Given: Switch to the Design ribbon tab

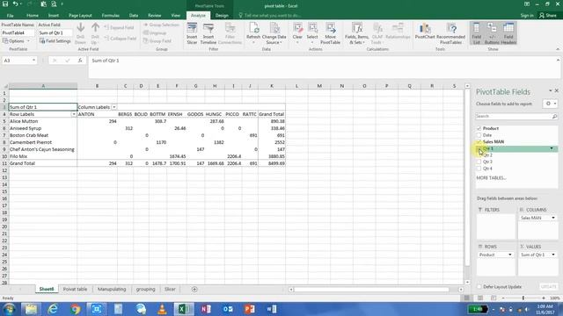Looking at the screenshot, I should 222,16.
